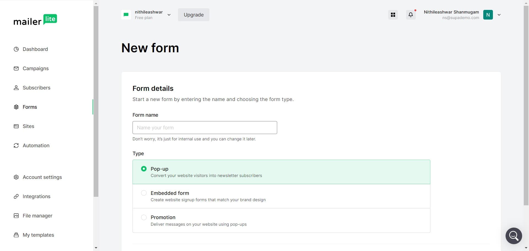Click the Upgrade button
529x251 pixels.
(193, 15)
